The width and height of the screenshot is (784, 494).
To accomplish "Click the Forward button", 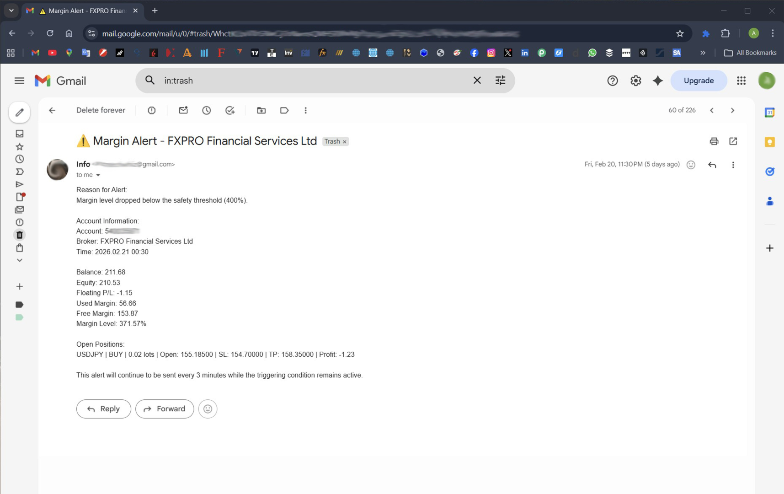I will click(x=165, y=409).
